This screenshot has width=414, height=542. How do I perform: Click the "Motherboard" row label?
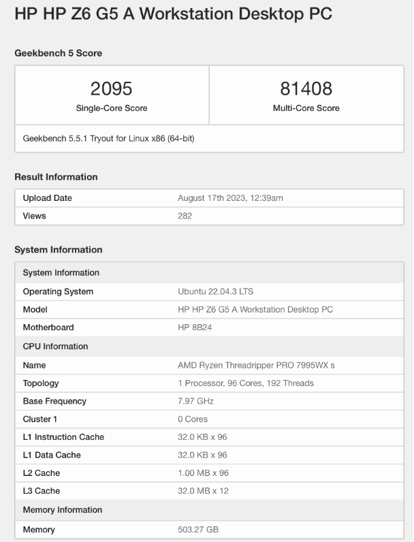(x=48, y=328)
